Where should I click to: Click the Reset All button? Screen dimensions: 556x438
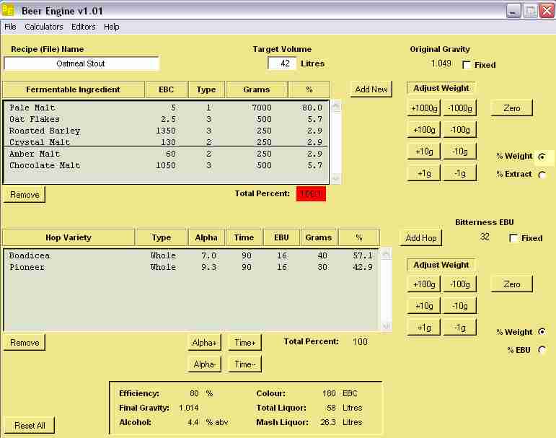(30, 425)
